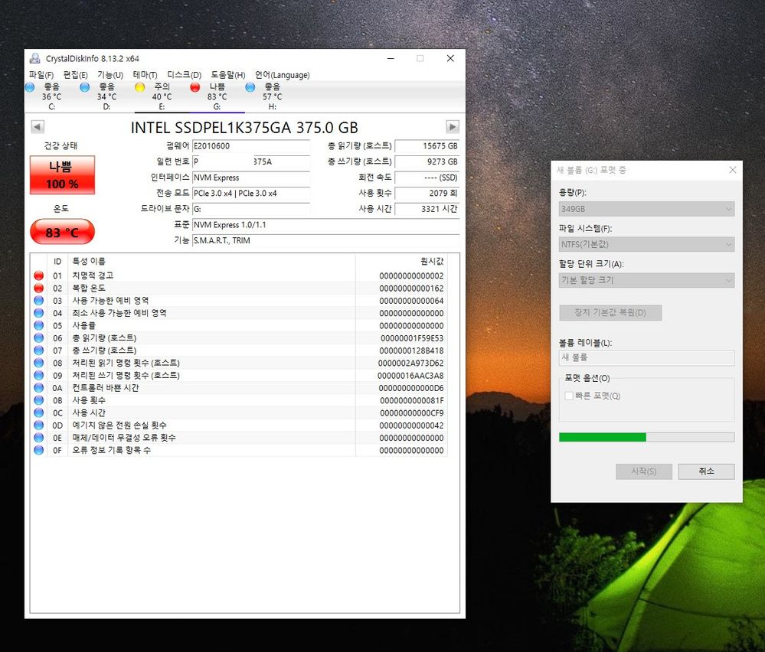This screenshot has width=765, height=652.
Task: Go to next disk with right arrow
Action: click(x=453, y=127)
